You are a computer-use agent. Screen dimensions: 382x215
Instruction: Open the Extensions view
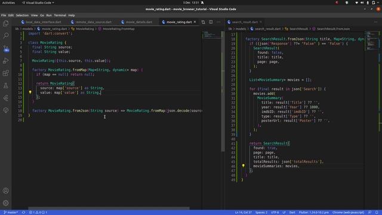(x=5, y=73)
